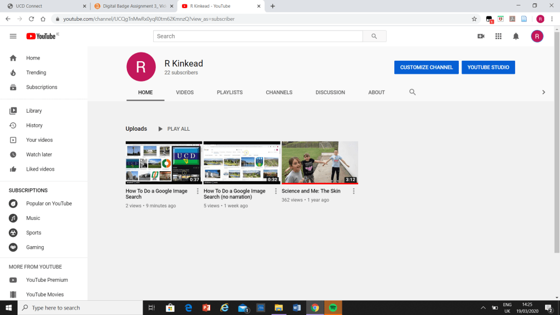Open Spotify from the taskbar
This screenshot has height=315, width=560.
point(332,308)
